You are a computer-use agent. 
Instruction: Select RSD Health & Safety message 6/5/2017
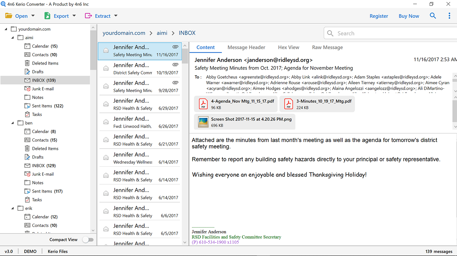tap(140, 229)
